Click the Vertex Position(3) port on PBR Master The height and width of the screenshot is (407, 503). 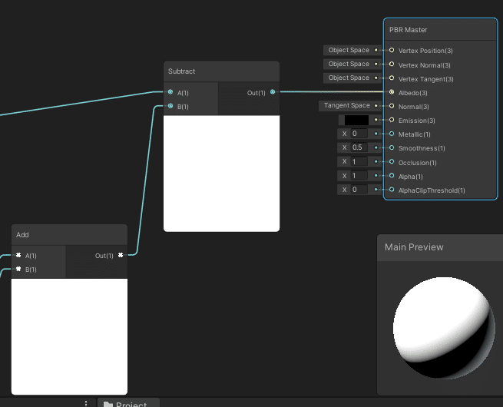pos(392,50)
